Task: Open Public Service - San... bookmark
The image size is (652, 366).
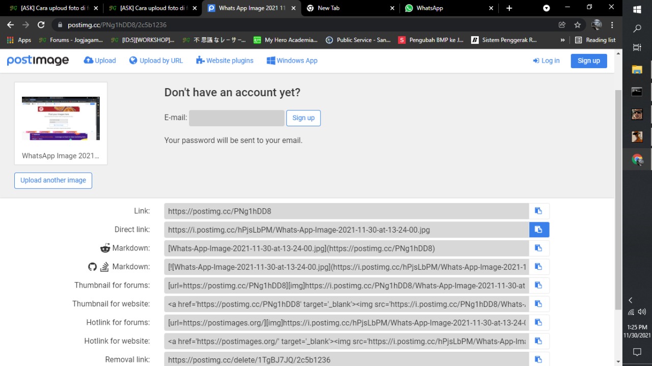Action: (358, 40)
